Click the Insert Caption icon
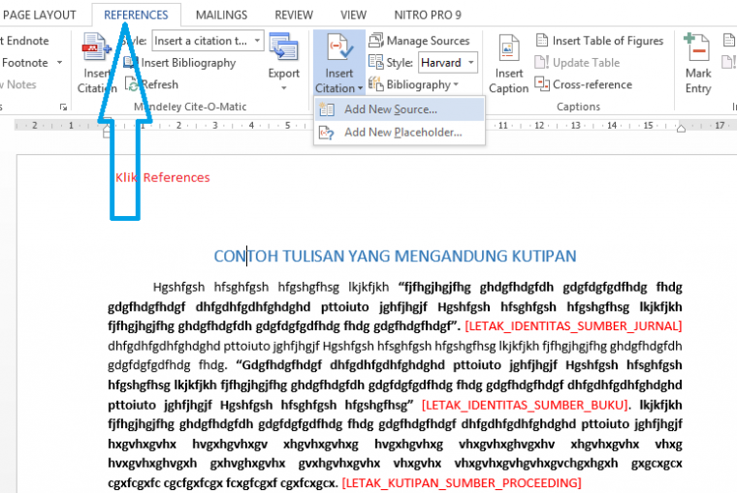This screenshot has width=737, height=493. 508,47
